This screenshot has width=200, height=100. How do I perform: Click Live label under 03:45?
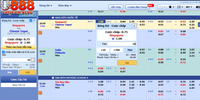coord(42,86)
